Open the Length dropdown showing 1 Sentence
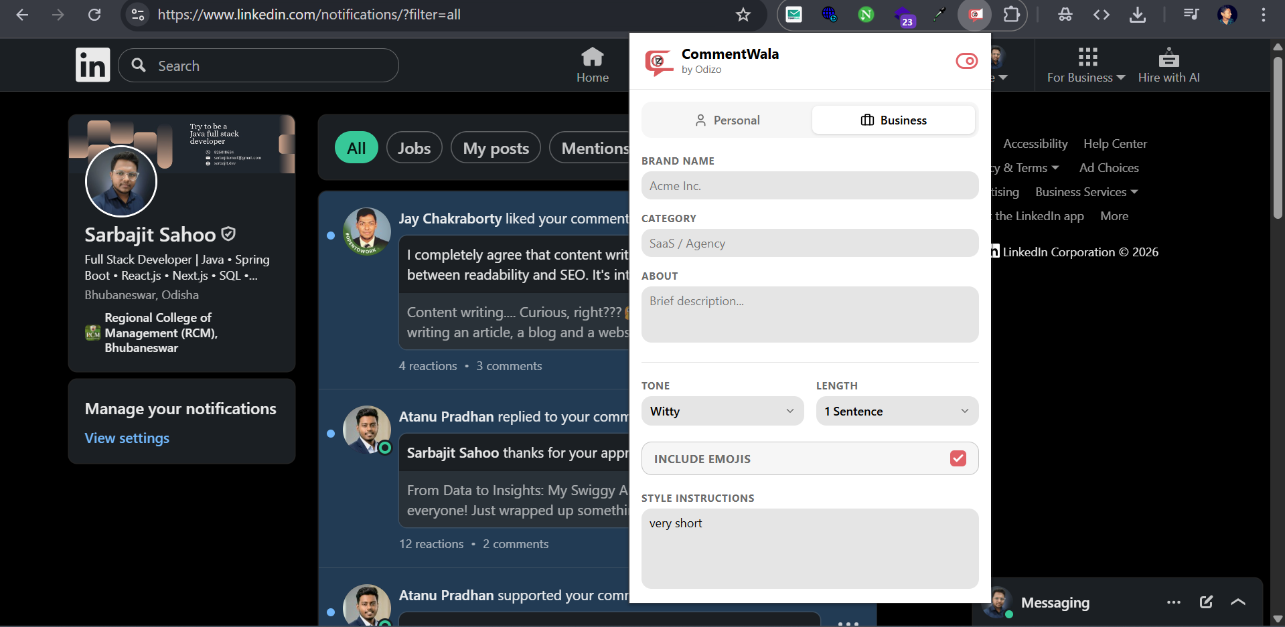1285x627 pixels. 897,411
